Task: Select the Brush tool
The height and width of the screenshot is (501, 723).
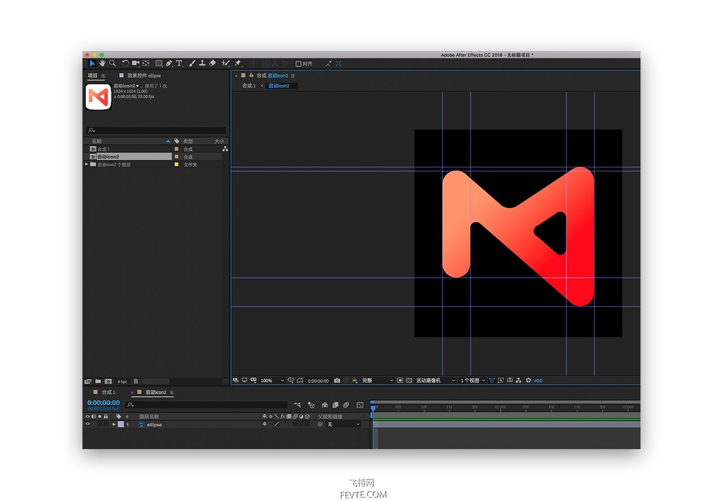Action: coord(192,64)
